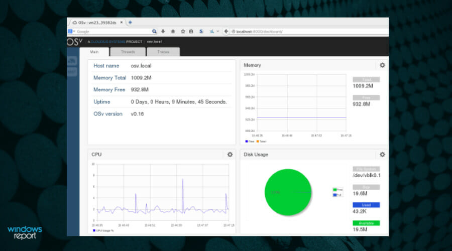Click the Free legend swatch in Disk Usage

click(334, 190)
